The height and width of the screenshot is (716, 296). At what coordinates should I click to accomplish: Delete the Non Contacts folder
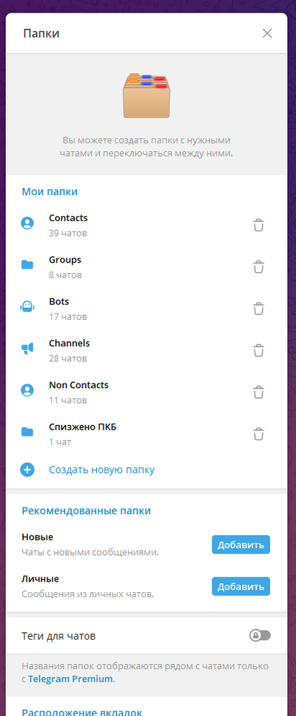(259, 393)
